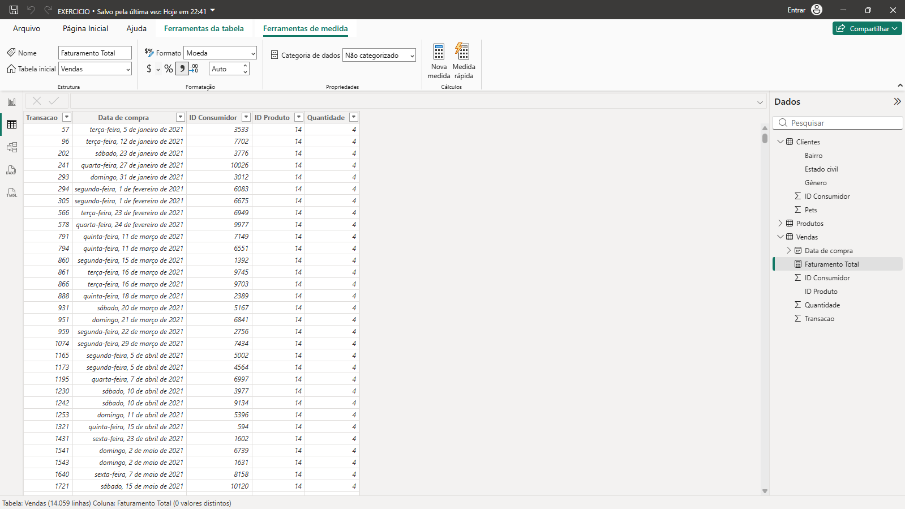Image resolution: width=905 pixels, height=509 pixels.
Task: Click sigma icon beside Quantidade field
Action: click(797, 305)
